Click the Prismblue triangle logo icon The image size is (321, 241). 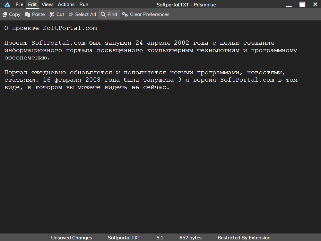[7, 4]
